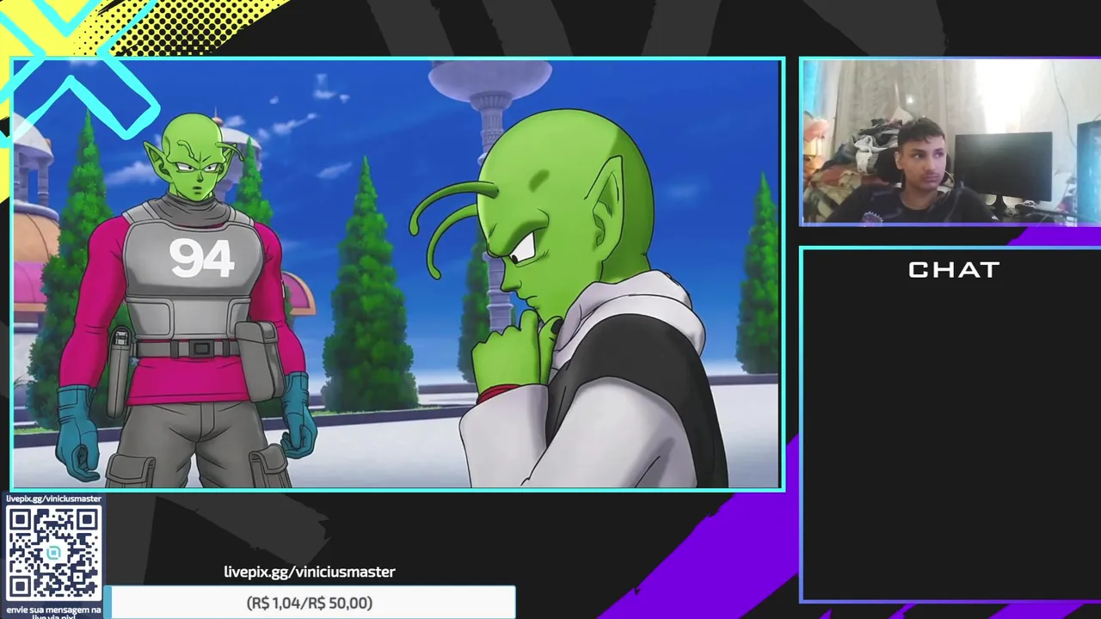Click the livepix.gg/viniciusmaster link text
The image size is (1101, 619).
click(310, 572)
